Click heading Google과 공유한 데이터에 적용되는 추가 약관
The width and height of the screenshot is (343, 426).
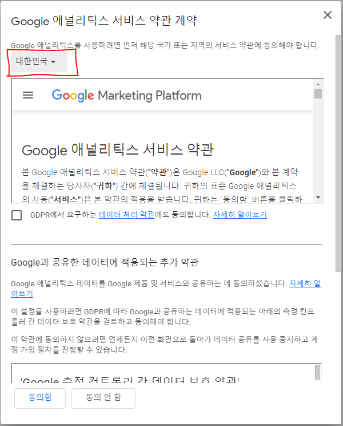coord(105,262)
